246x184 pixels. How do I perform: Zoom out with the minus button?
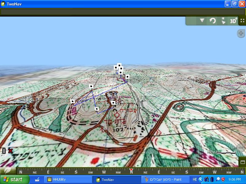tap(241, 148)
